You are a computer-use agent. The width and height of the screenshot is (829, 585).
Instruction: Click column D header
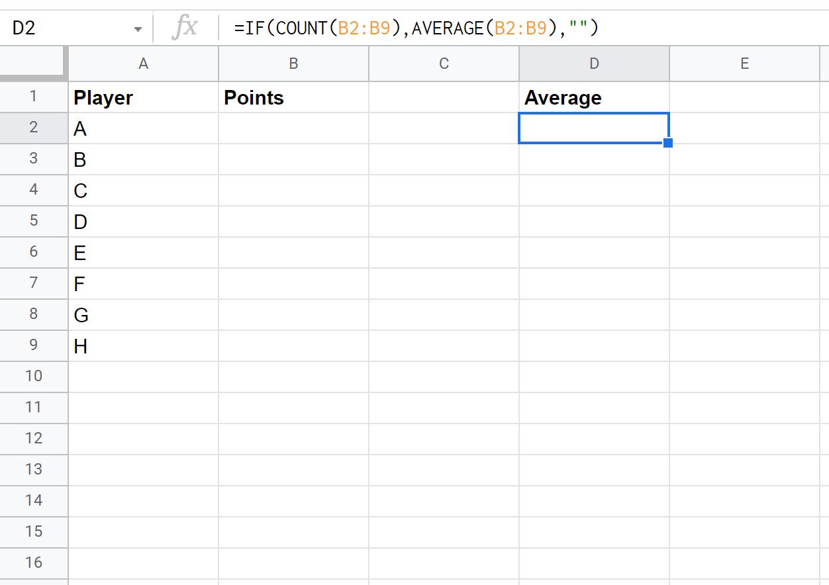click(594, 64)
